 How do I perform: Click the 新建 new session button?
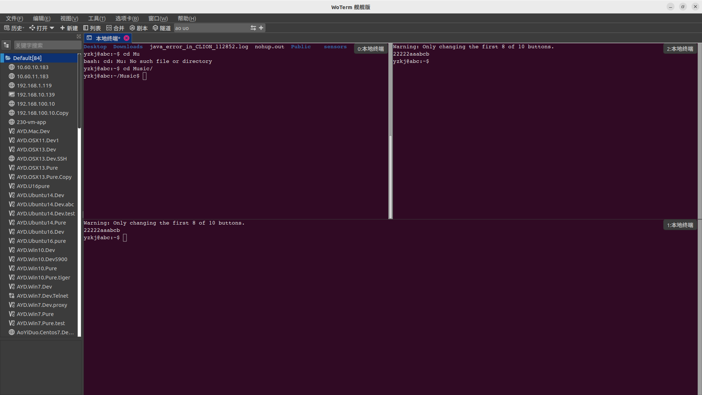(x=69, y=28)
